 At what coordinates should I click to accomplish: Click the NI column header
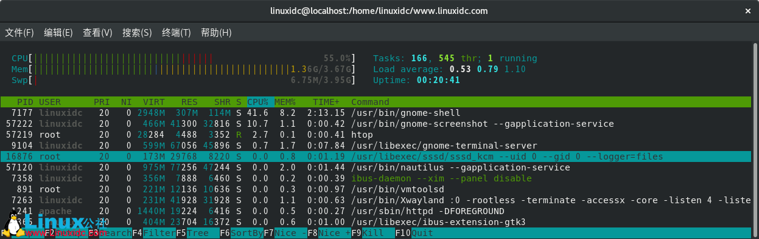click(126, 102)
